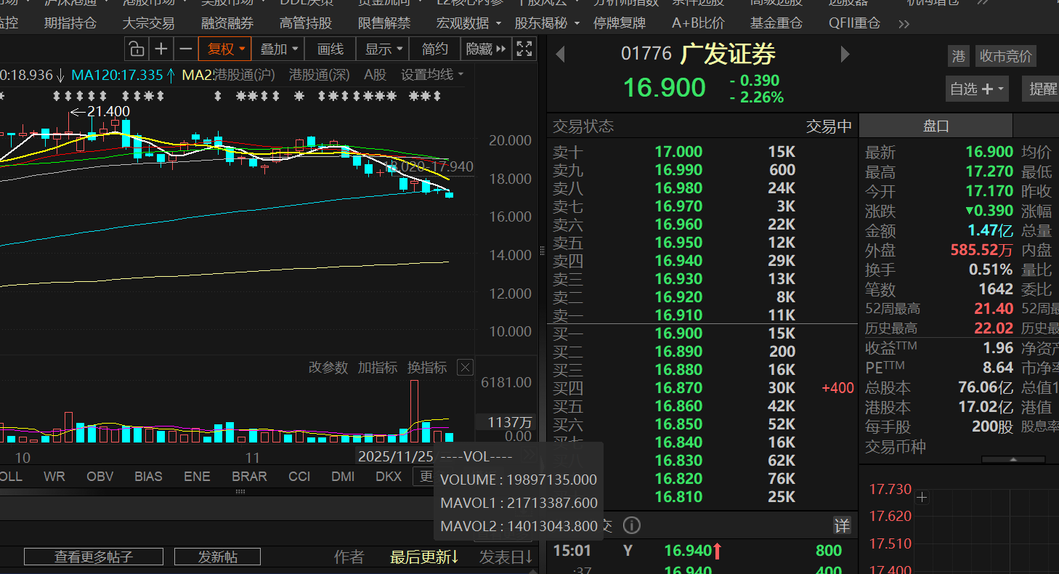Open QFII重仓 tab
Screen dimensions: 1059x574
pyautogui.click(x=855, y=23)
